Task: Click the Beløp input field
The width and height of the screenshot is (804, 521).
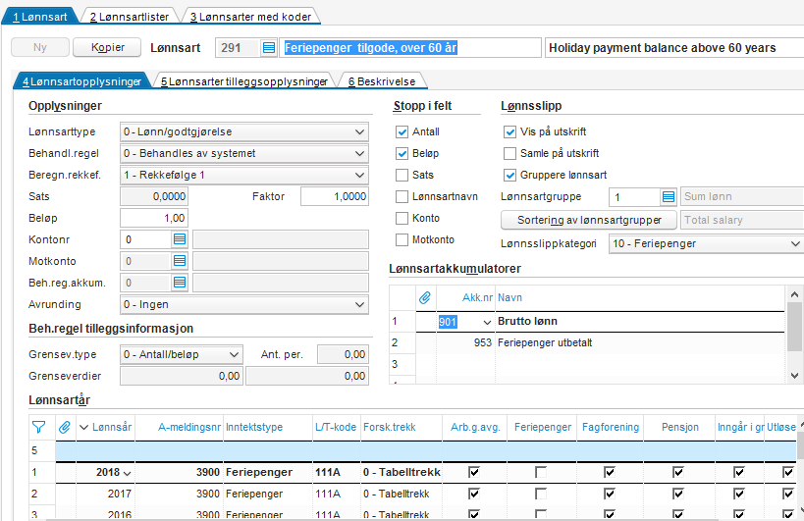Action: [x=153, y=218]
